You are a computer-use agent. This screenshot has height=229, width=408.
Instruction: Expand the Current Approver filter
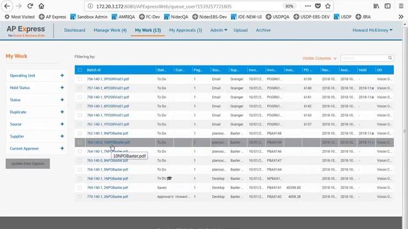(62, 148)
